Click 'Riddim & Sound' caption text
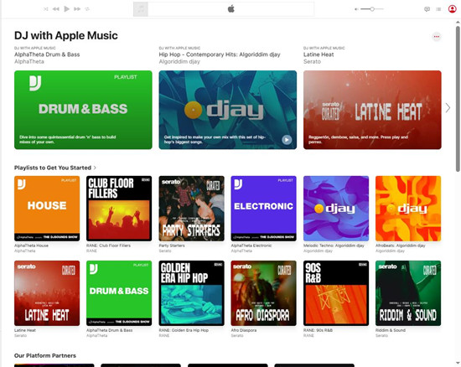 390,330
